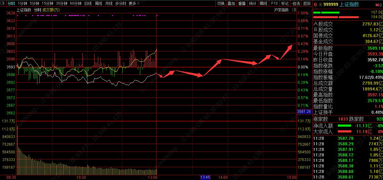Screen dimensions: 383x180
Task: Click the 基金成交 value 304.67亿
Action: click(373, 41)
